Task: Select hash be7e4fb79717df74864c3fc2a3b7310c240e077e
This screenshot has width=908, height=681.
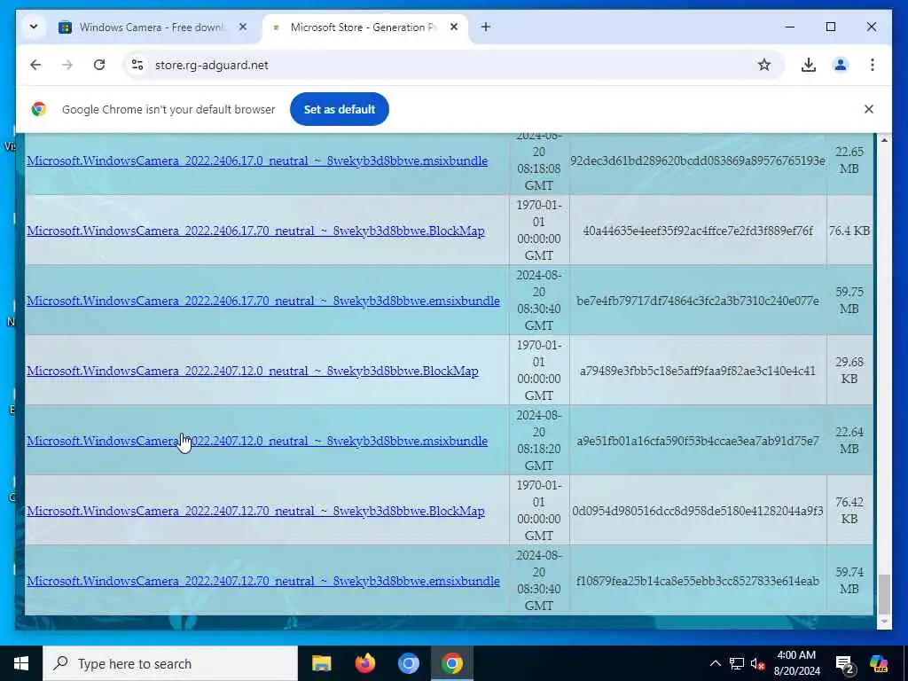Action: pos(698,301)
